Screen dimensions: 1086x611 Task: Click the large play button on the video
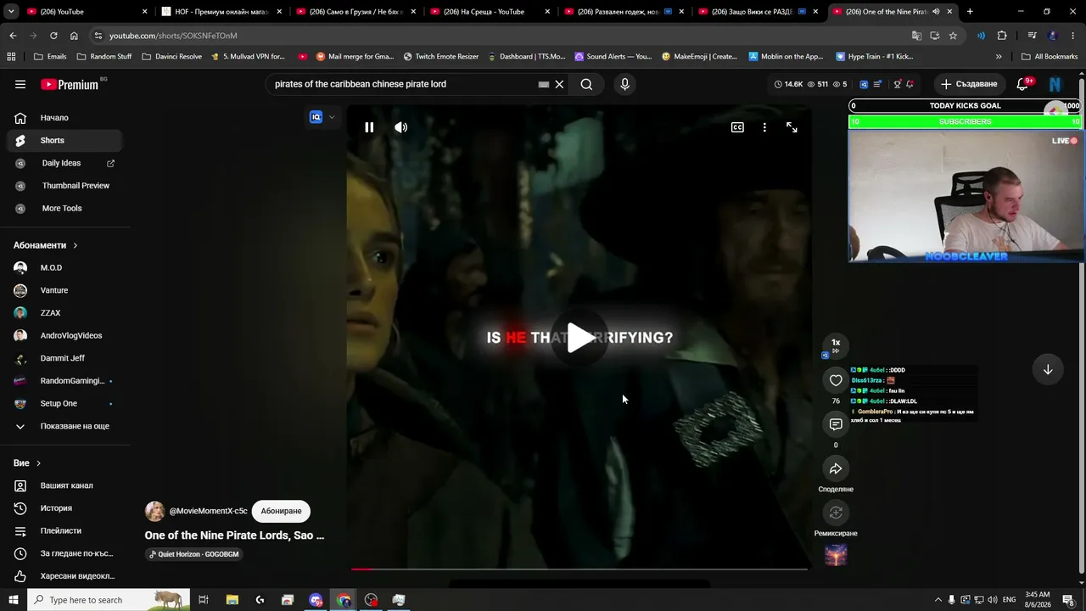(x=580, y=338)
